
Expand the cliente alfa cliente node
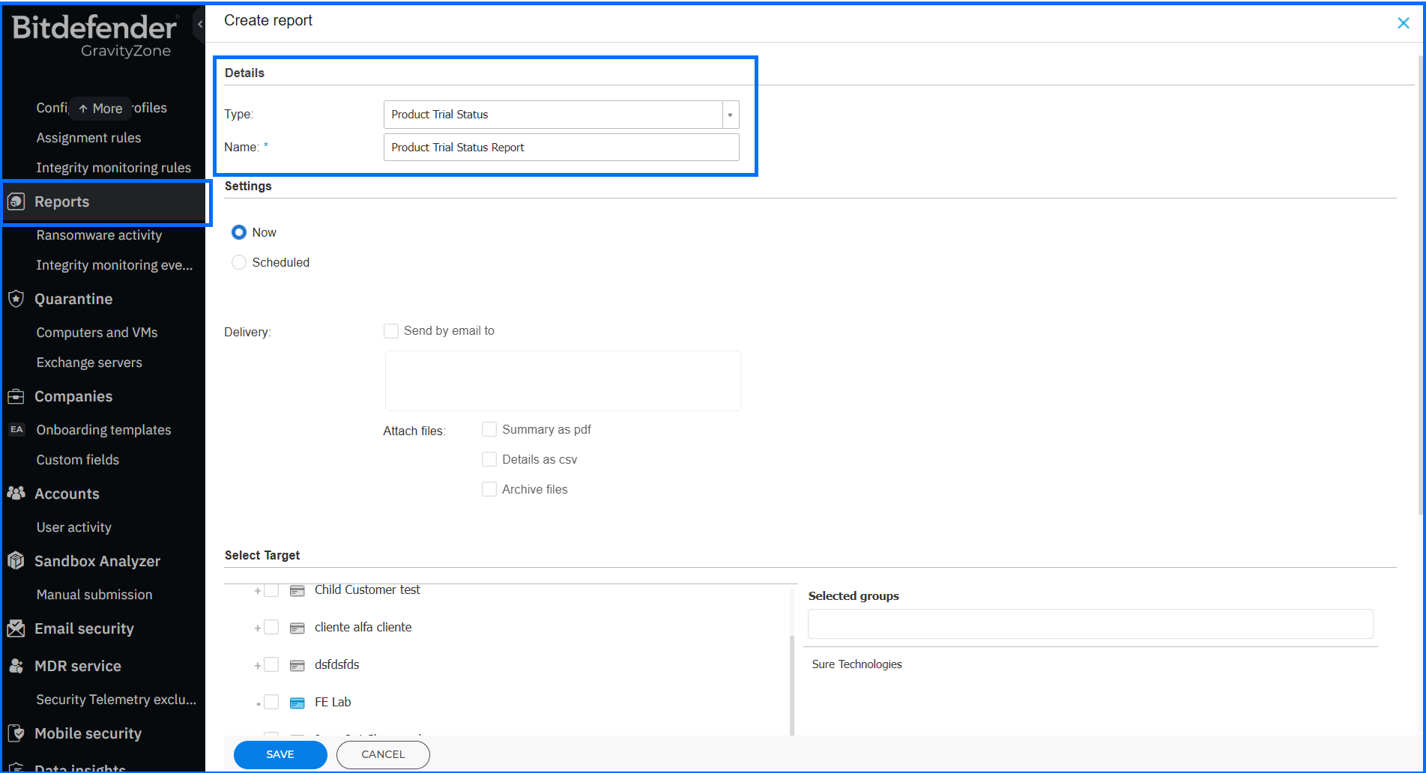point(258,628)
